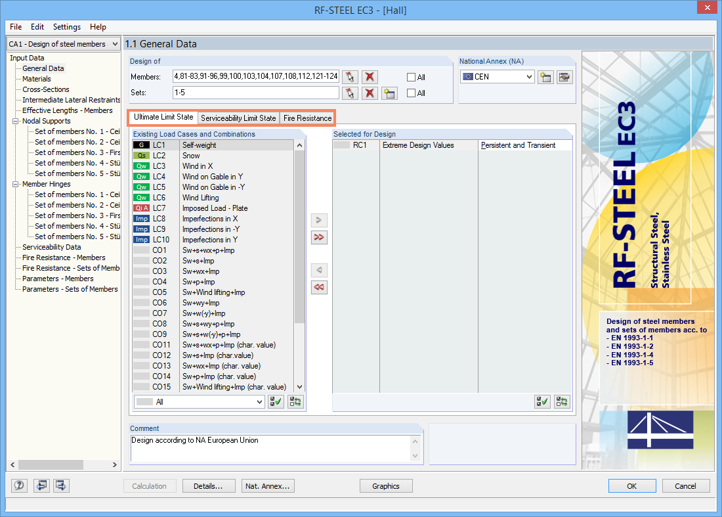The image size is (722, 517).
Task: Collapse the Member Hinges tree node
Action: [x=15, y=185]
